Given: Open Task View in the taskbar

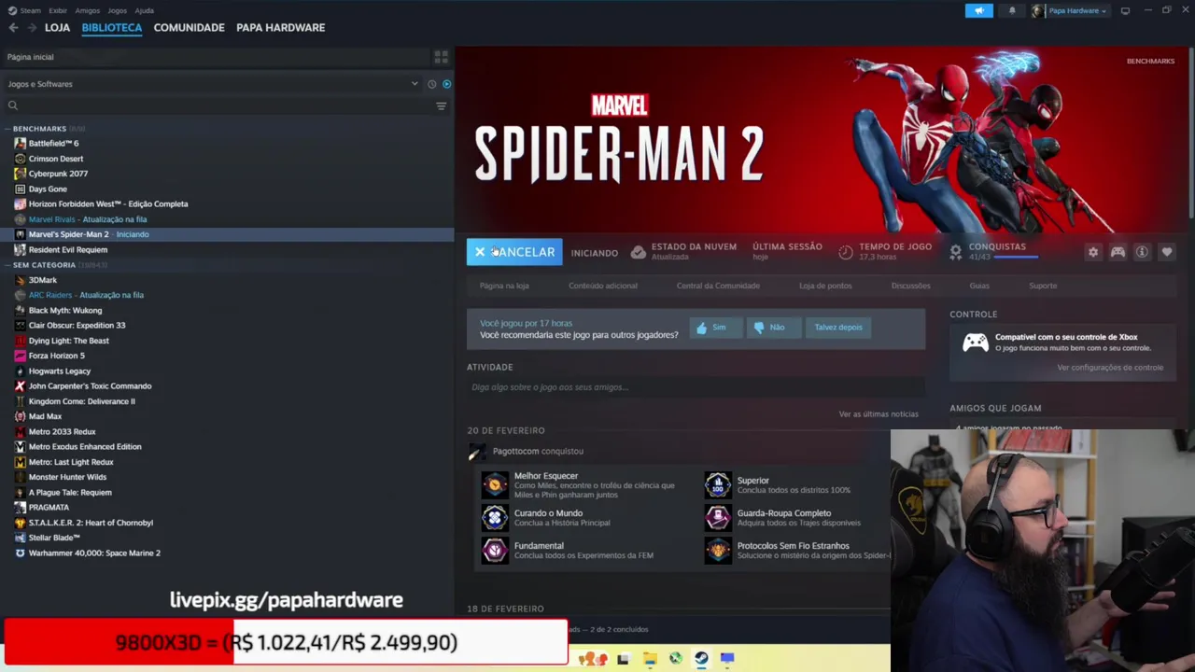Looking at the screenshot, I should pos(623,659).
